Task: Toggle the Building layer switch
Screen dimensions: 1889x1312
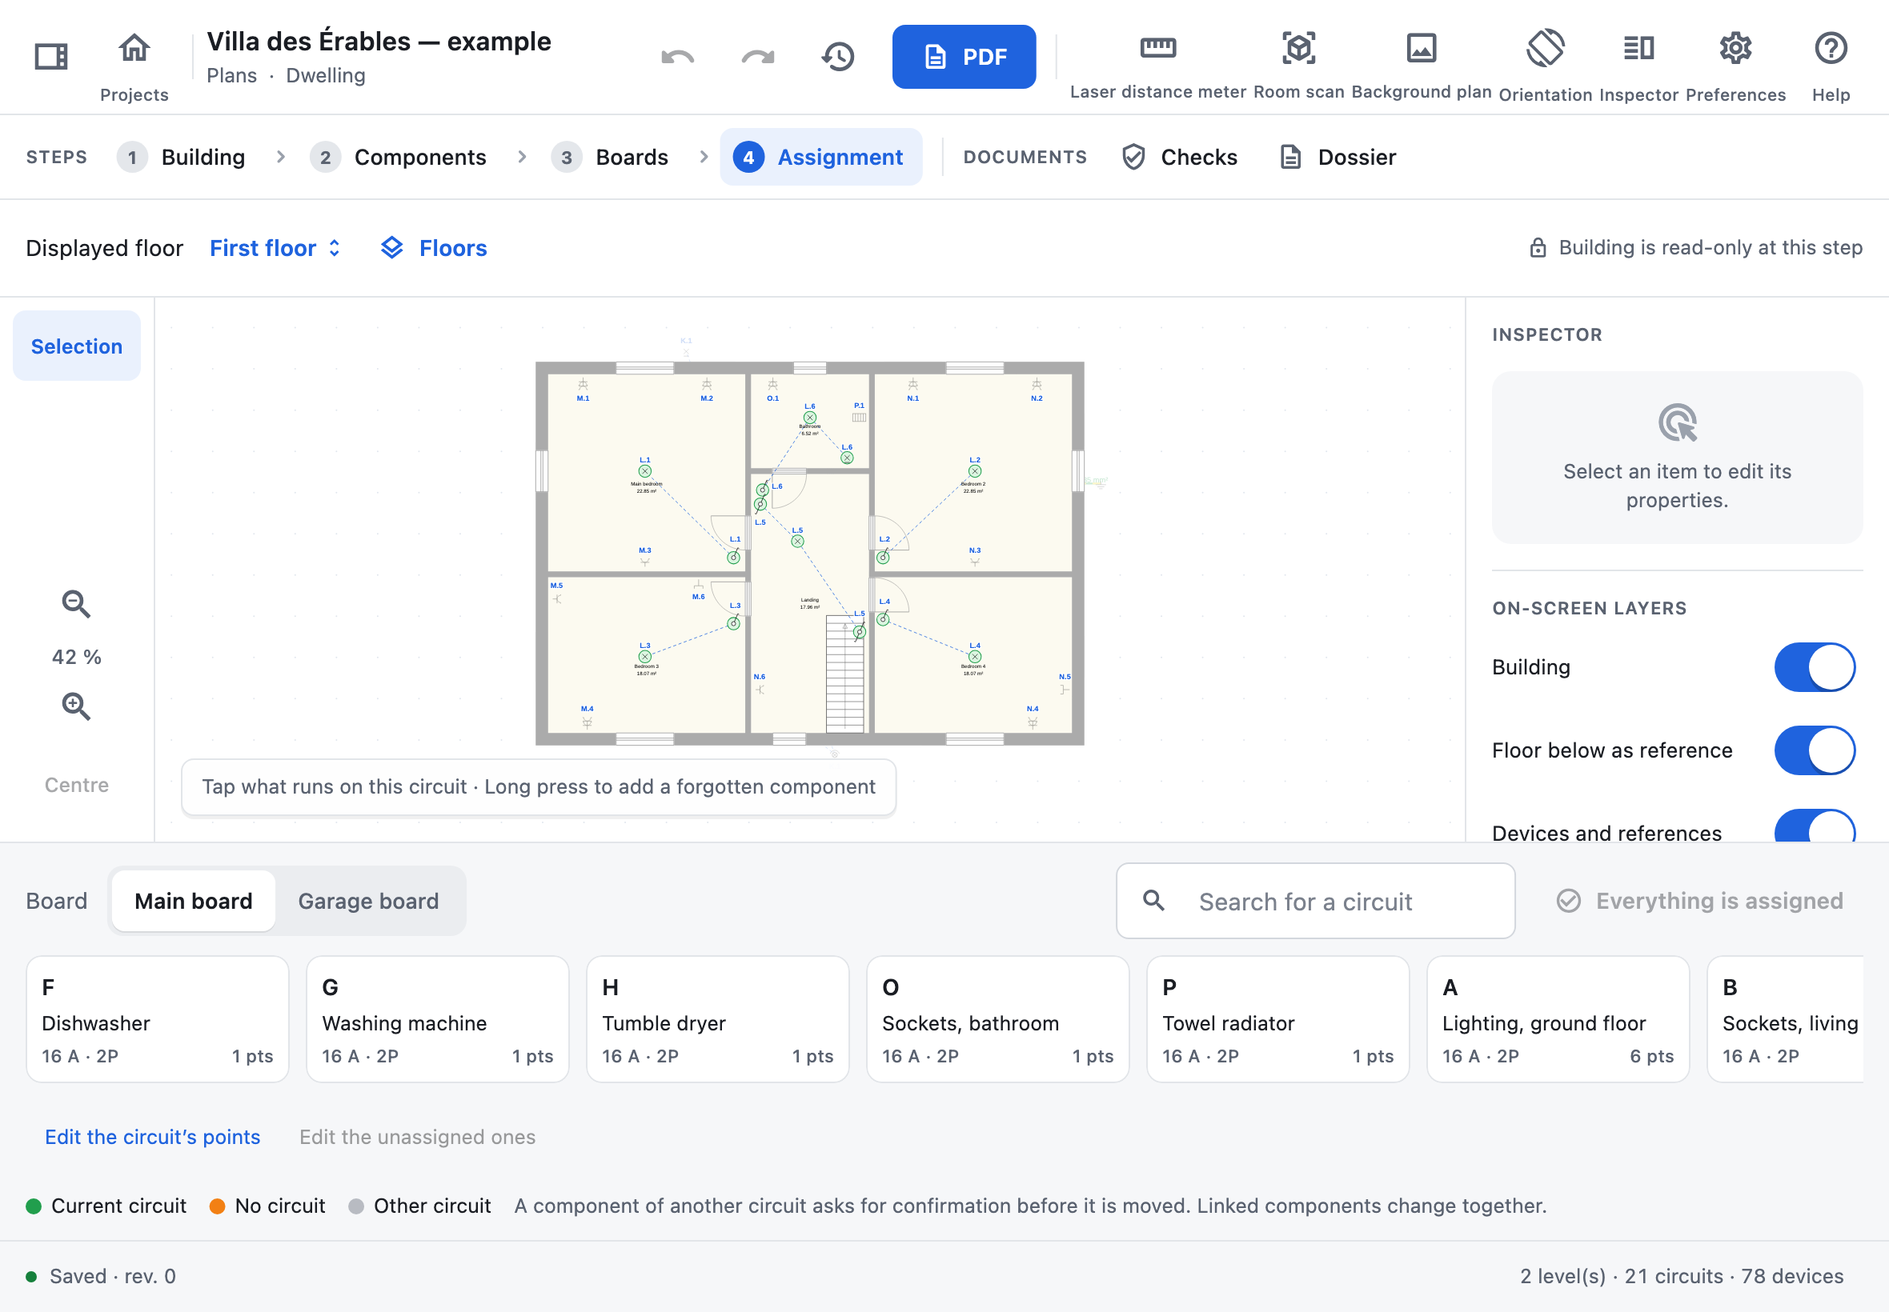Action: click(x=1815, y=666)
